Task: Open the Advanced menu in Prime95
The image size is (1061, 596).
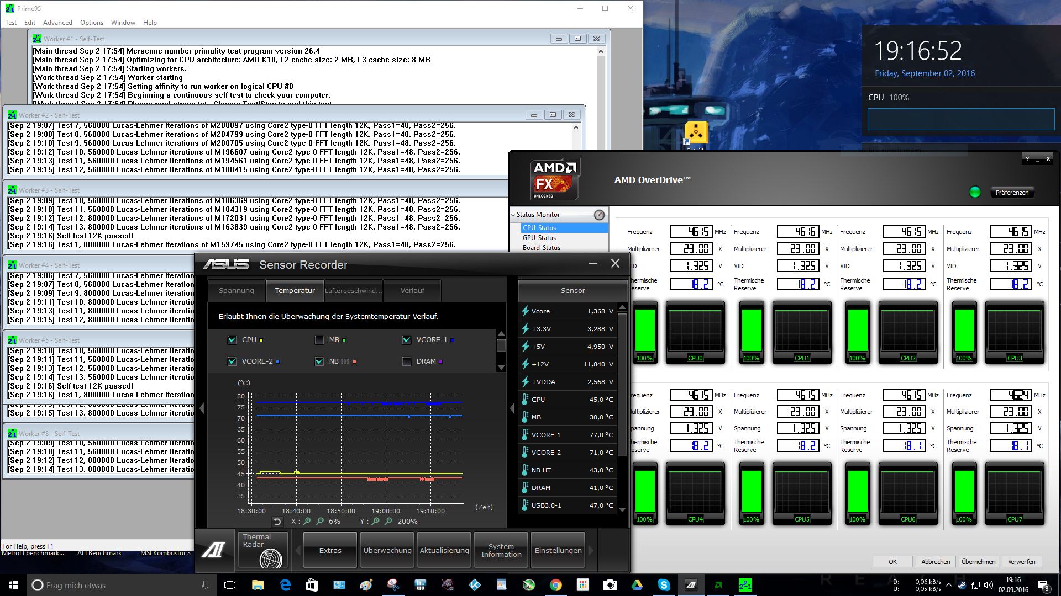Action: point(57,23)
